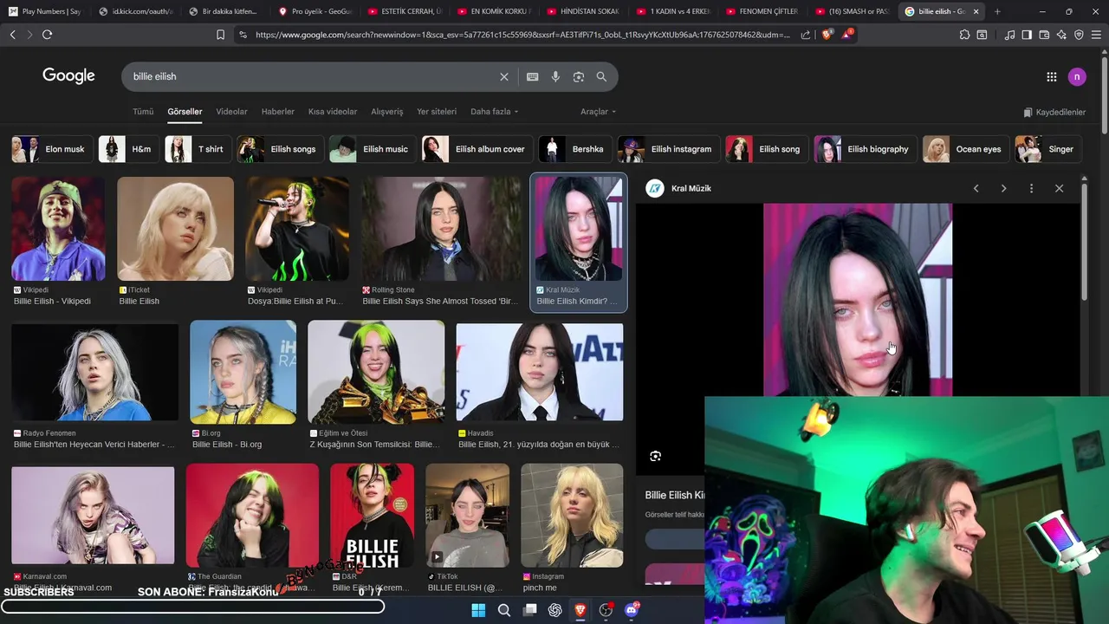Start voice search with the microphone icon
The height and width of the screenshot is (624, 1109).
tap(555, 76)
